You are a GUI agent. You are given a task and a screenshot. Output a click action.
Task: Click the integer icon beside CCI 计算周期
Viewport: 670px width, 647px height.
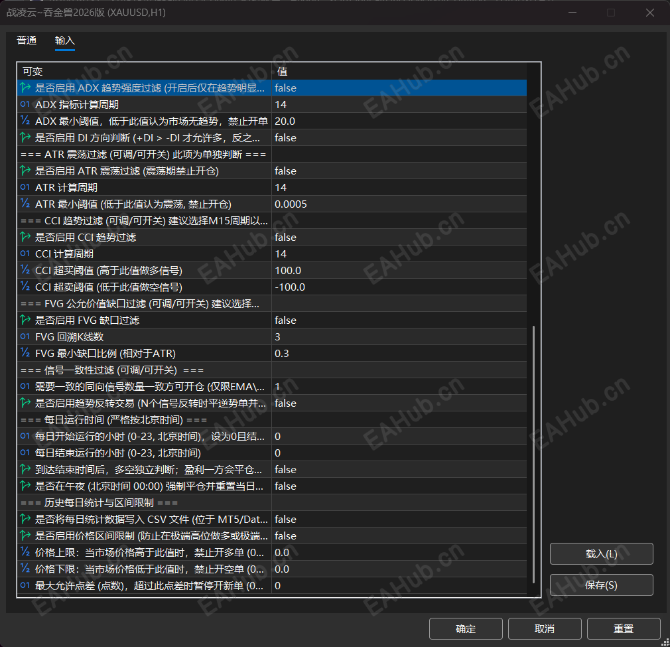click(25, 254)
